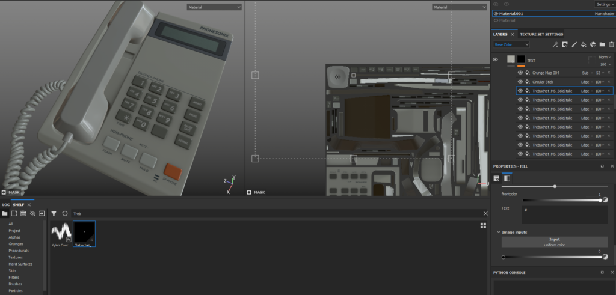Open the shelf filter funnel
Image resolution: width=616 pixels, height=295 pixels.
tap(54, 214)
